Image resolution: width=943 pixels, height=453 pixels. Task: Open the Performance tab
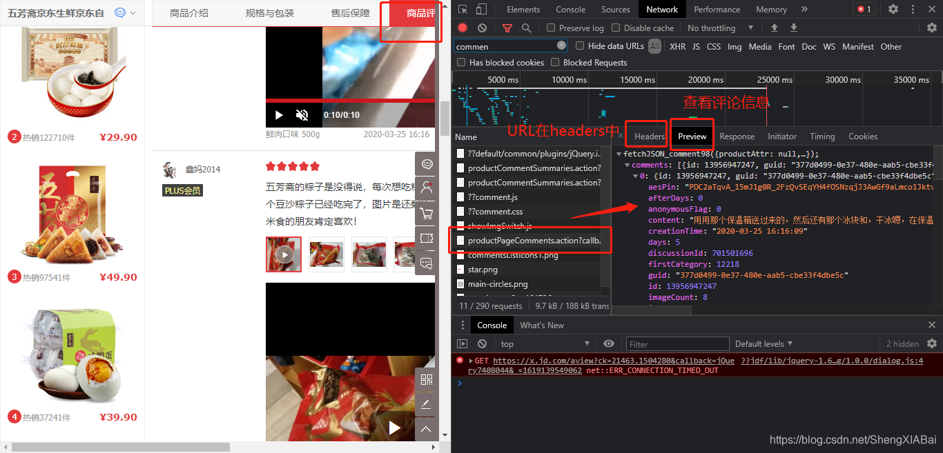(717, 9)
